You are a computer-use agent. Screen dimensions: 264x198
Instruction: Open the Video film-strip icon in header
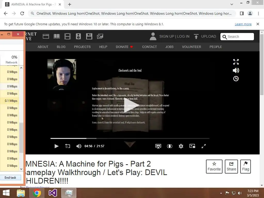68,36
